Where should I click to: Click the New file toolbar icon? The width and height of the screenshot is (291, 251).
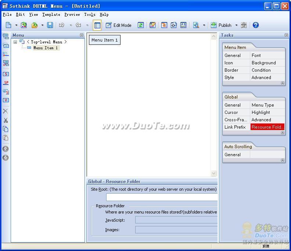point(8,25)
